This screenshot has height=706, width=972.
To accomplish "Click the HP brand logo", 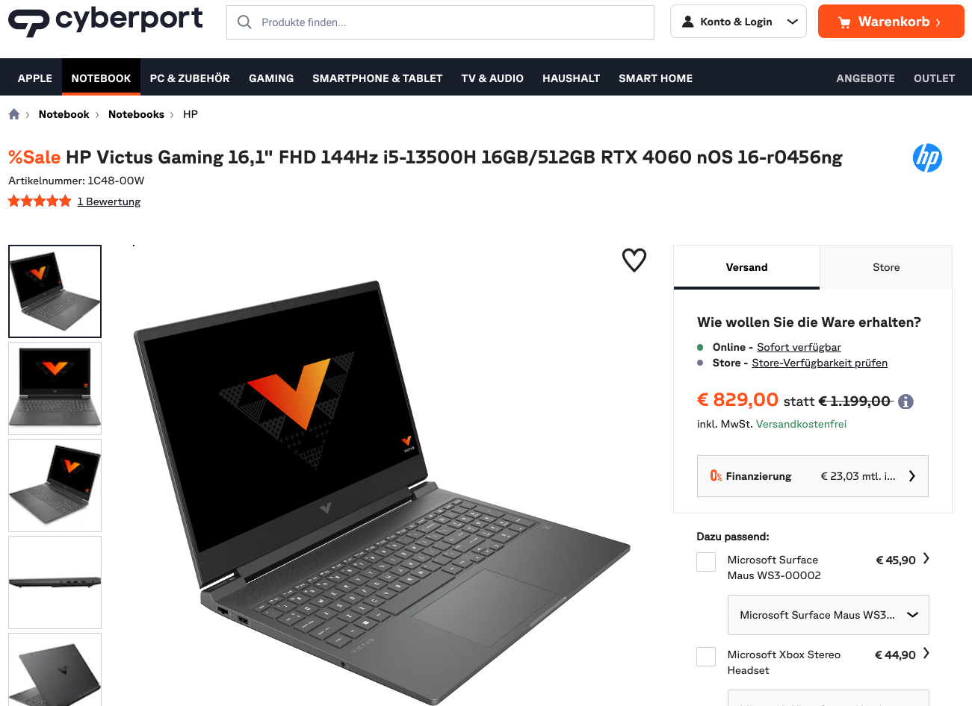I will (927, 157).
